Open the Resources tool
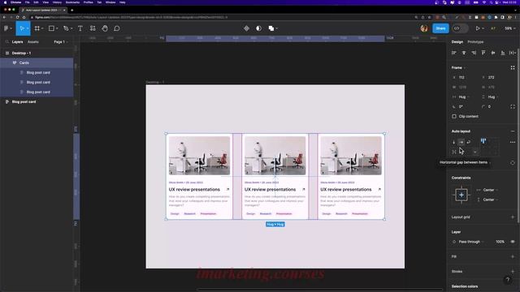This screenshot has height=292, width=520. [x=93, y=28]
